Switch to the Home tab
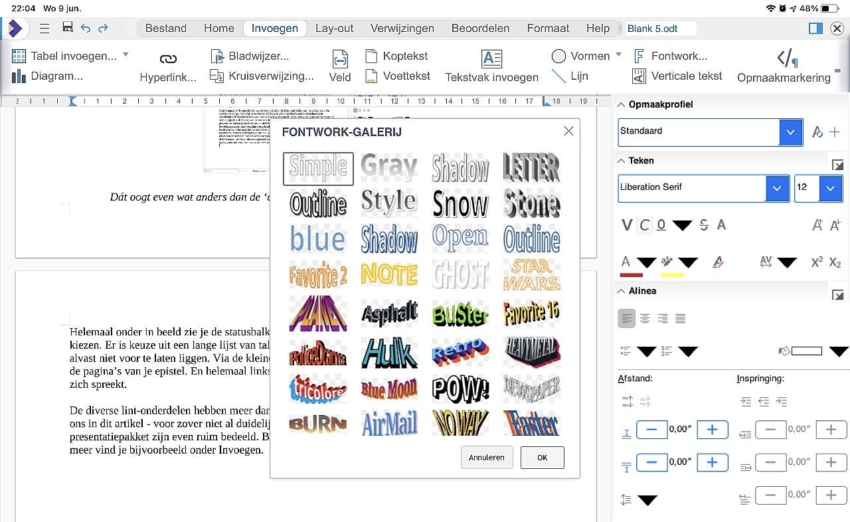This screenshot has width=850, height=522. (219, 28)
